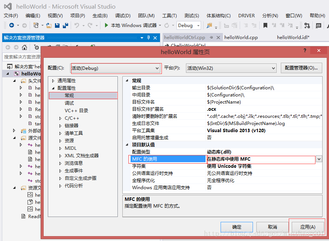Open the 配置 活动(Debug) dropdown
The width and height of the screenshot is (329, 241).
click(157, 68)
